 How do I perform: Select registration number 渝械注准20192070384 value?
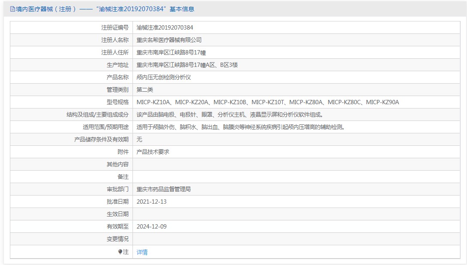point(165,28)
